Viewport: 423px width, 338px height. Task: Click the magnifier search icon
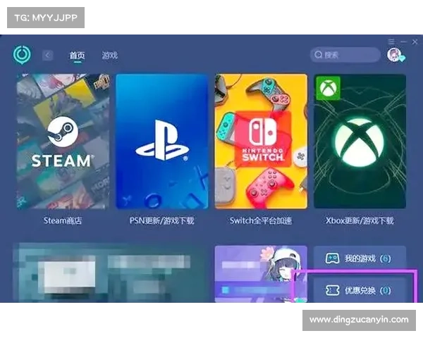[x=319, y=55]
